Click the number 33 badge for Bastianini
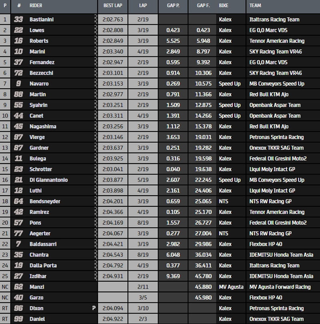Screen dimensions: 320x324 point(18,19)
